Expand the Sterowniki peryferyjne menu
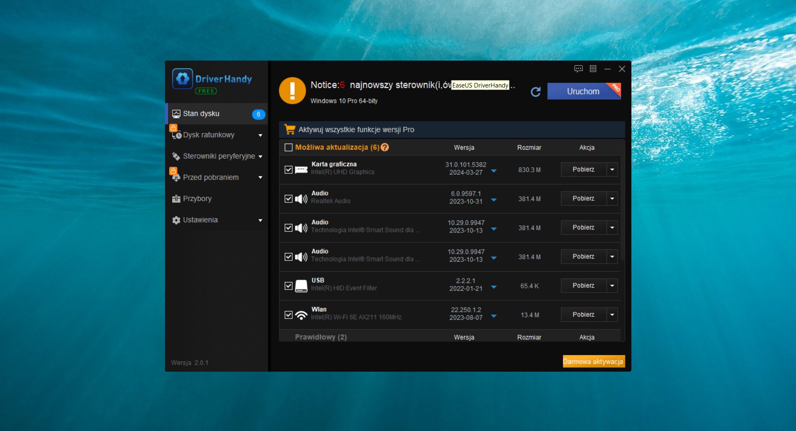This screenshot has height=431, width=796. click(219, 156)
